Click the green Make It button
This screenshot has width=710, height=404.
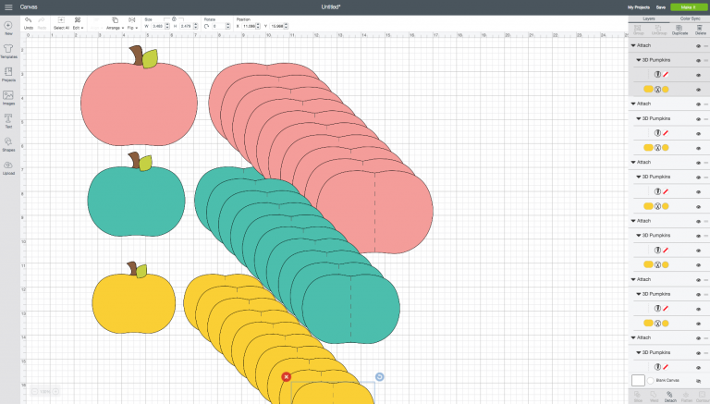689,7
